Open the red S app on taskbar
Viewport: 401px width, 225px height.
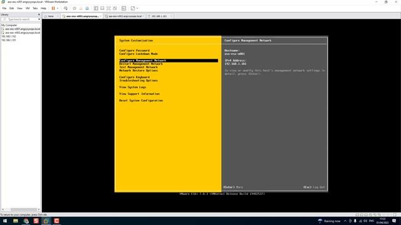pos(36,221)
